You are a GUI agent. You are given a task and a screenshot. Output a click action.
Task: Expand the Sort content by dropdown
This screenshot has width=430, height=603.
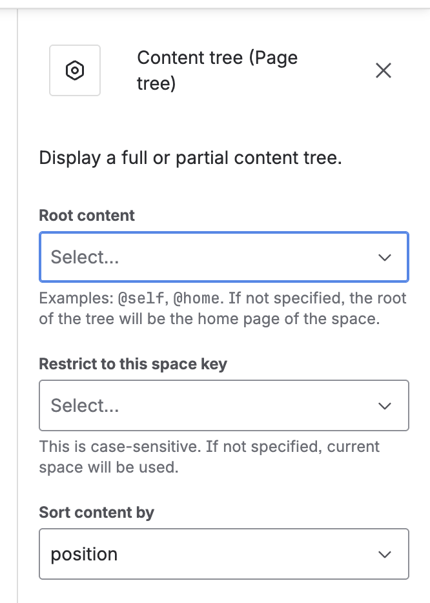point(223,554)
